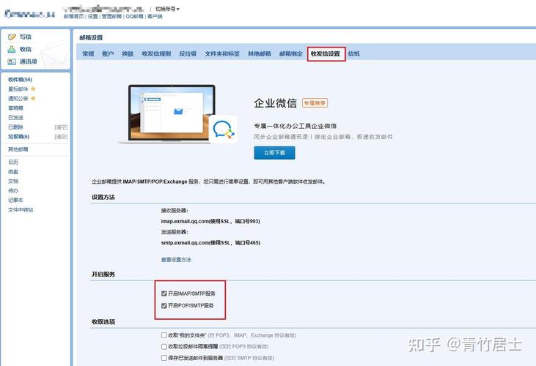The width and height of the screenshot is (536, 366).
Task: Click 其他邮箱 in the left sidebar
Action: [18, 149]
